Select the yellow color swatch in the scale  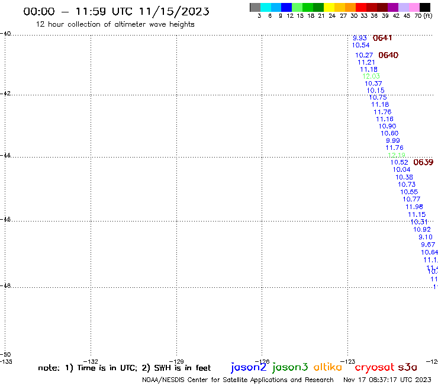(x=329, y=7)
